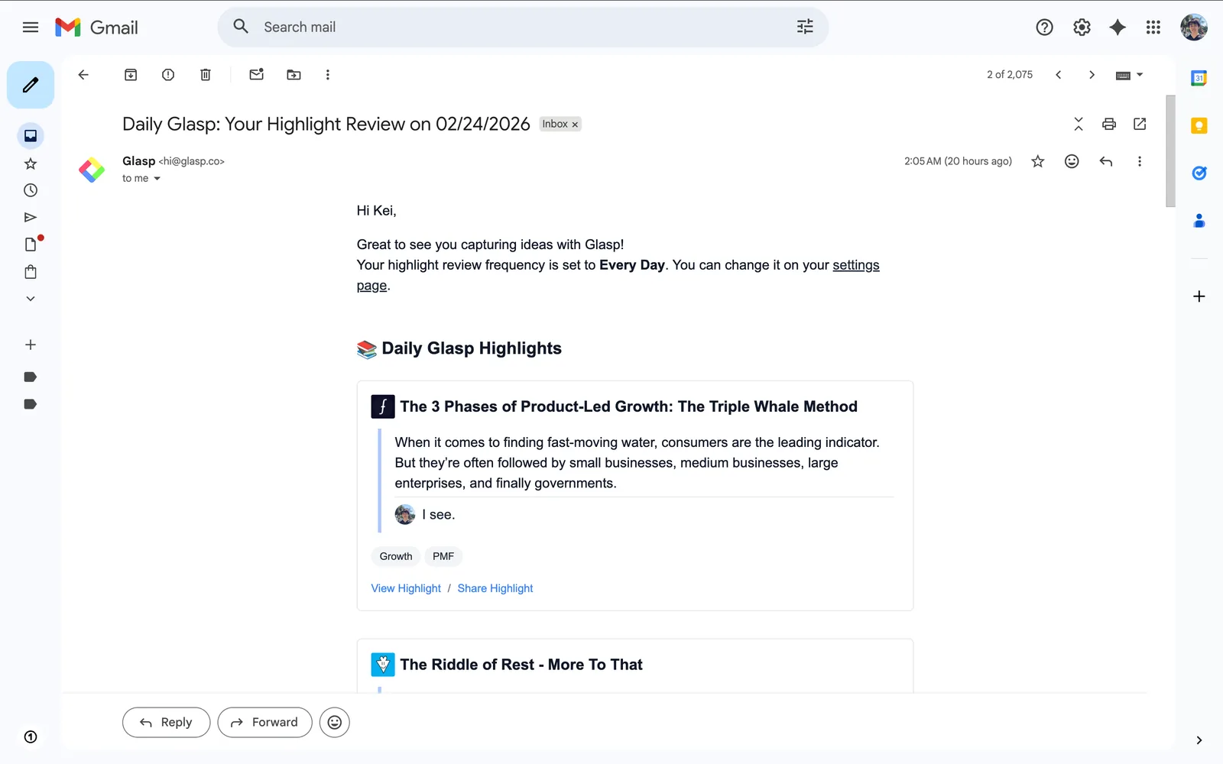
Task: Click the sender name Glasp
Action: (x=138, y=161)
